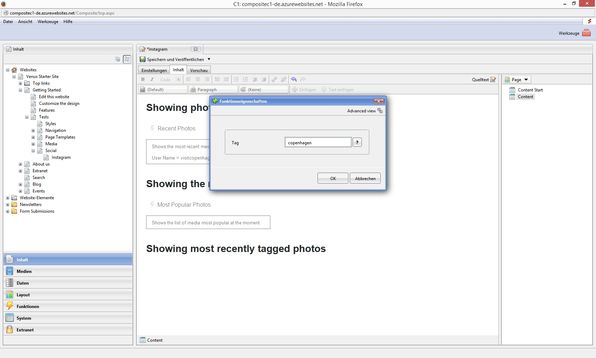Click OK in Funktionseigenschaften dialog
596x358 pixels.
pos(333,178)
